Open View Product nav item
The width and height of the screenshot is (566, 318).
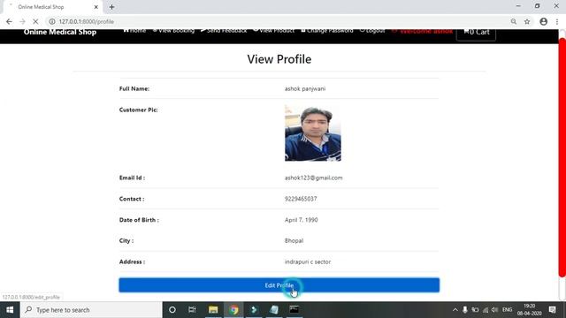273,31
